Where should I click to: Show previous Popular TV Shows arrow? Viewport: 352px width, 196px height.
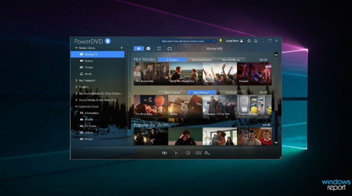[x=136, y=139]
